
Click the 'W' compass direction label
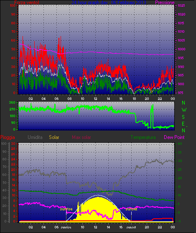(x=184, y=110)
